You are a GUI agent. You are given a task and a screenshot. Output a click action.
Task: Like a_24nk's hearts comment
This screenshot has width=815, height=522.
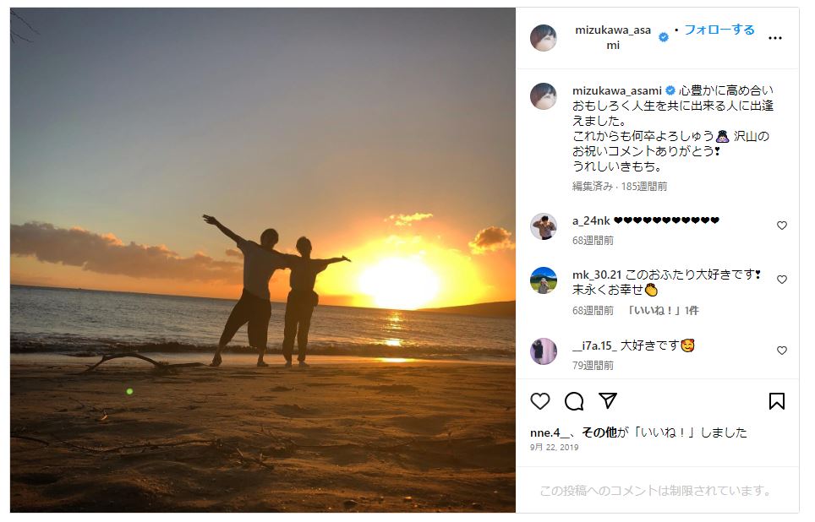pos(782,226)
